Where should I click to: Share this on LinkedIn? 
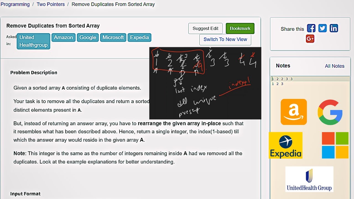[x=334, y=28]
